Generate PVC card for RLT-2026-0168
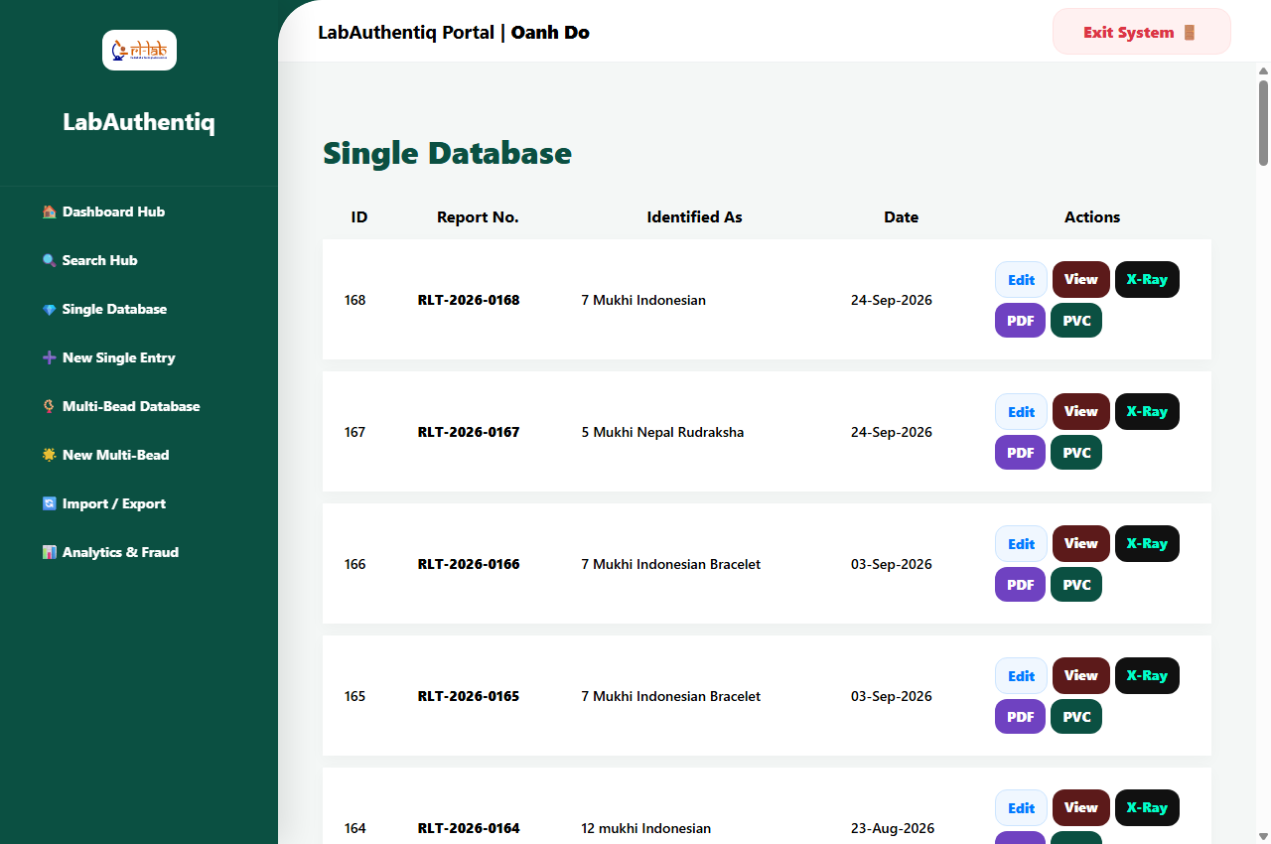 coord(1076,321)
